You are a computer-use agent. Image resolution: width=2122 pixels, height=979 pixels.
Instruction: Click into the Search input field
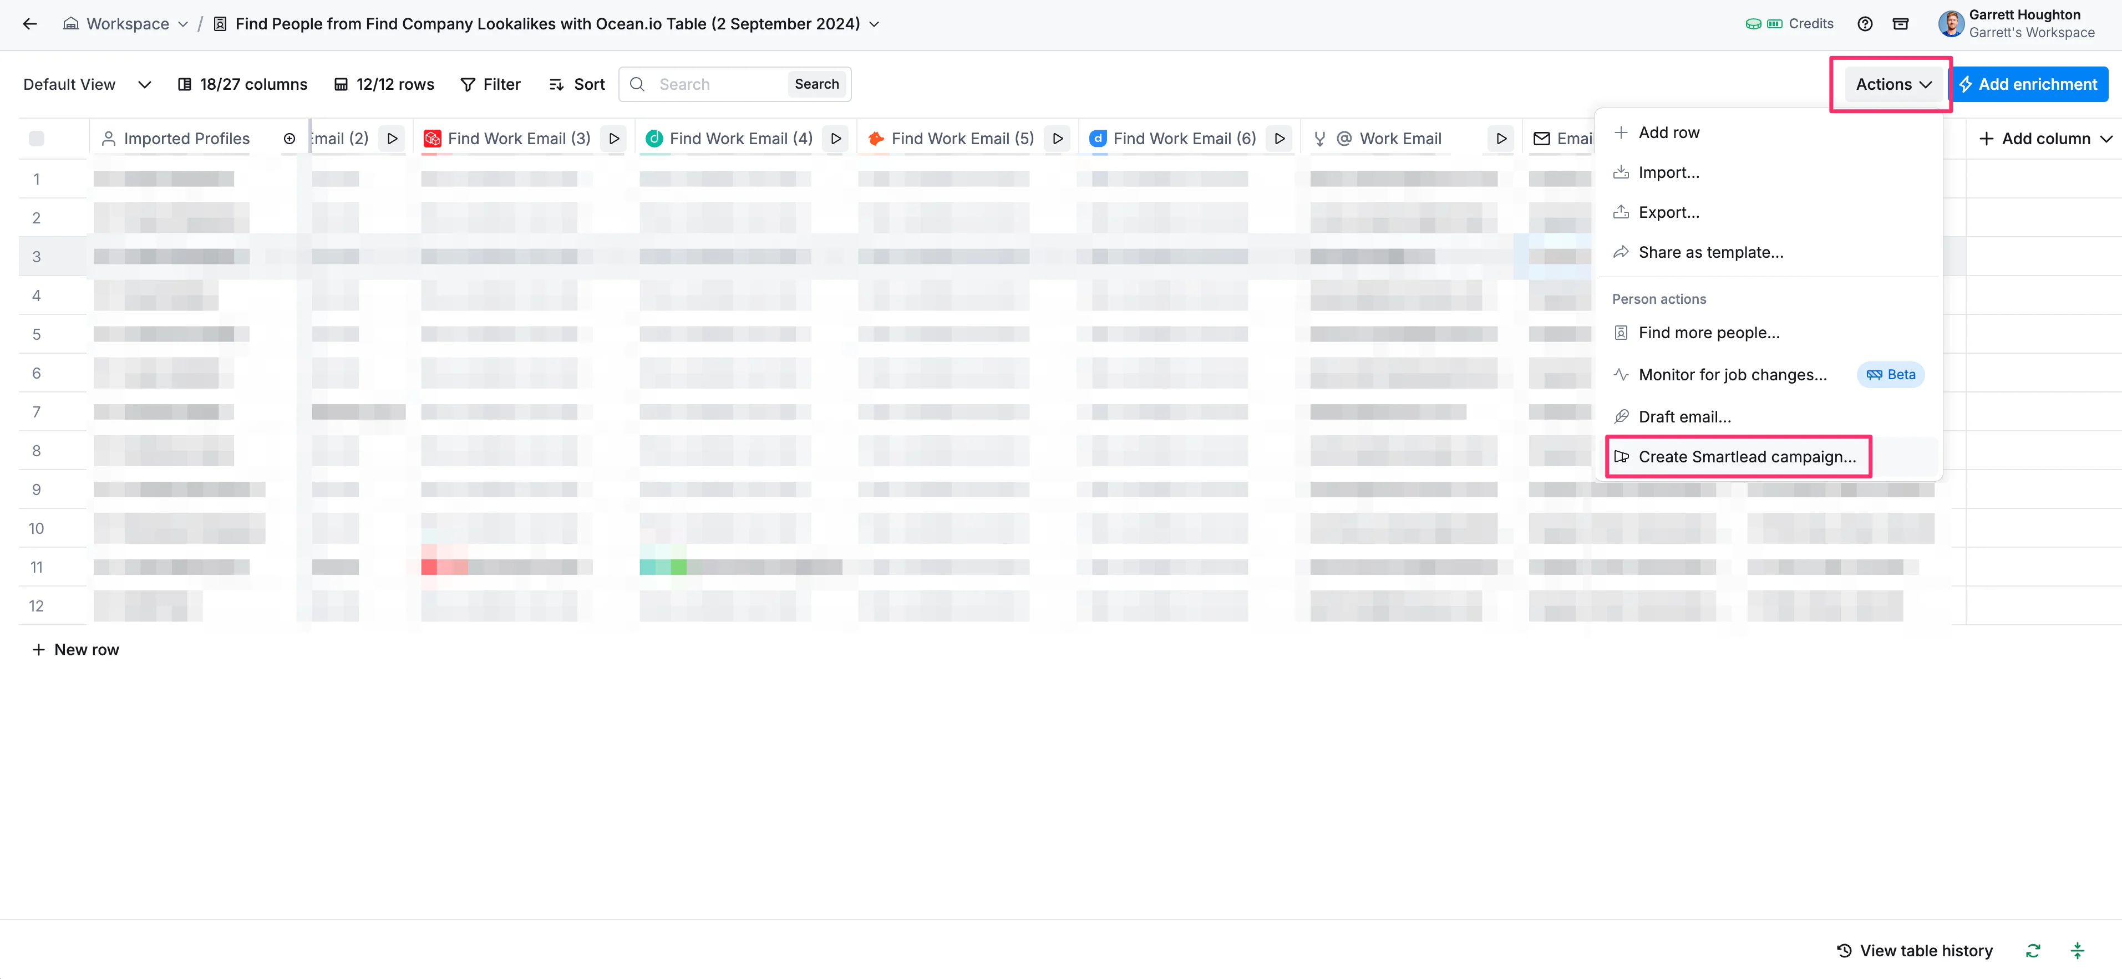717,84
